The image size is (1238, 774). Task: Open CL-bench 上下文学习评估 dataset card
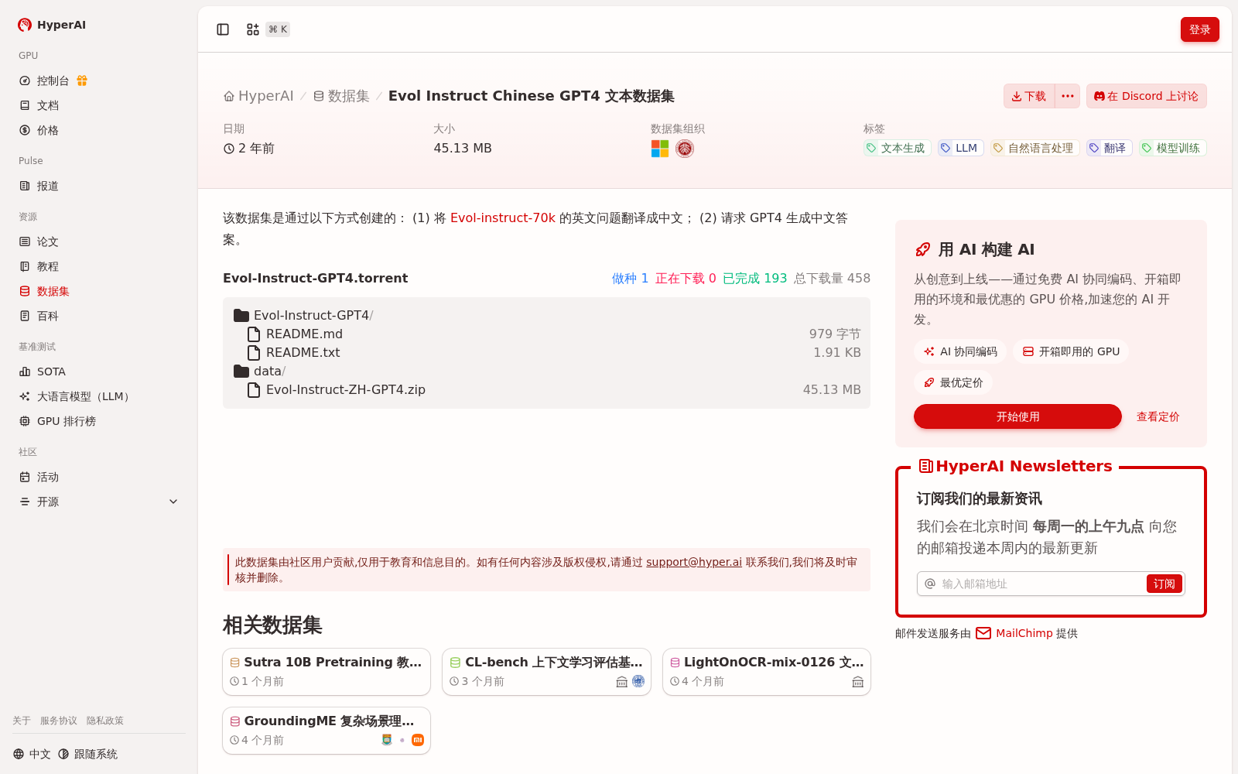pyautogui.click(x=546, y=672)
